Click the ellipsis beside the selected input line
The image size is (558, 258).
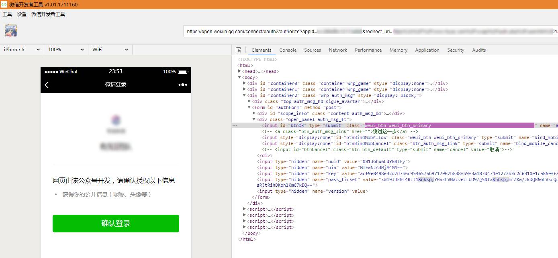point(235,125)
